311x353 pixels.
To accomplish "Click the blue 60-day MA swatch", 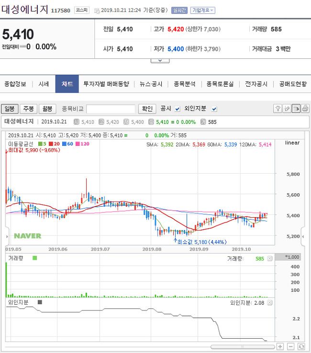I will (64, 144).
